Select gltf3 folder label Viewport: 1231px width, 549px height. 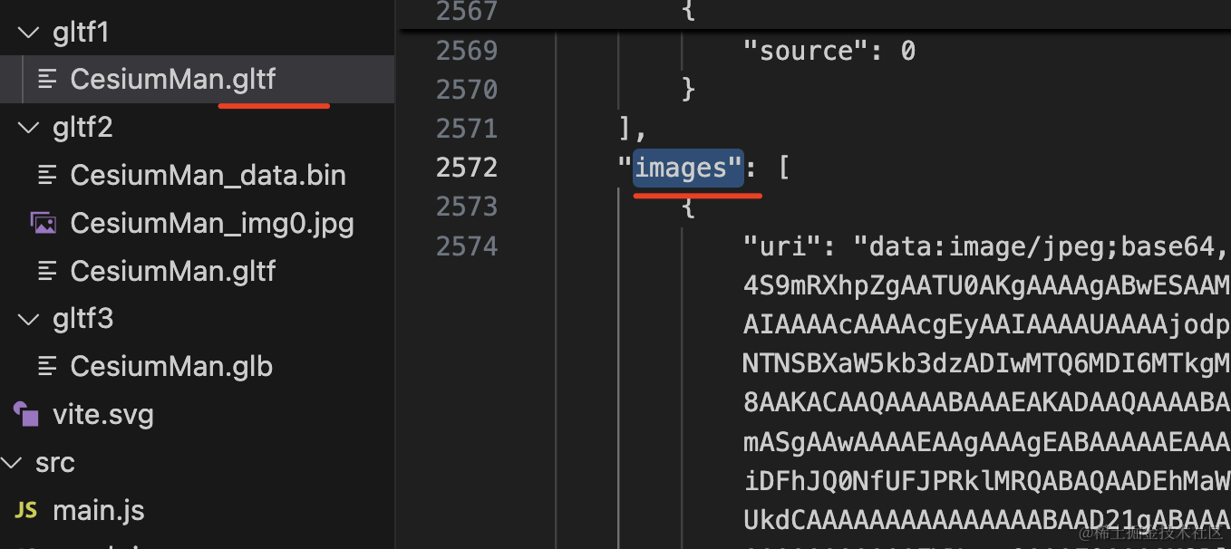click(x=82, y=319)
